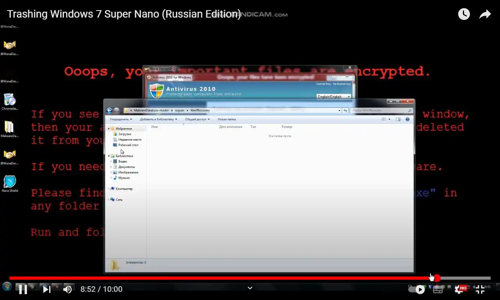Click the folder icon in Explorer details pane
Screen dimensions: 500x300
pyautogui.click(x=114, y=264)
